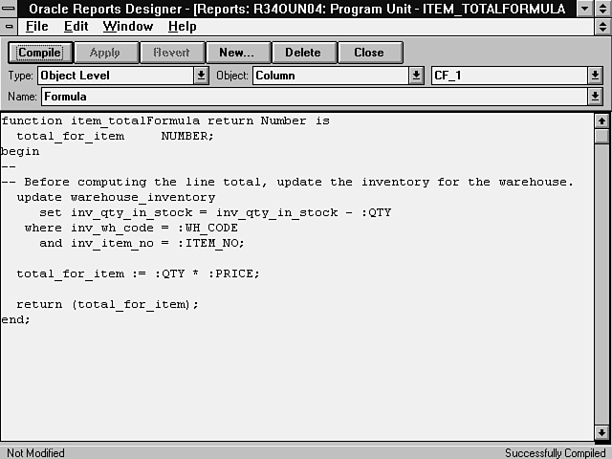The width and height of the screenshot is (612, 459).
Task: Click the Compile button
Action: [x=39, y=53]
